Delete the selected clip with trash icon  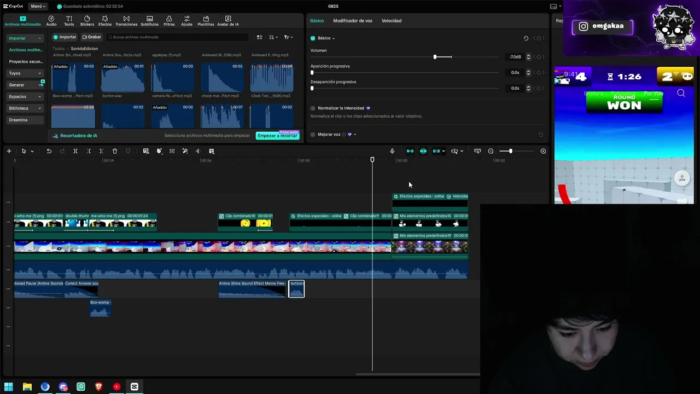coord(115,151)
